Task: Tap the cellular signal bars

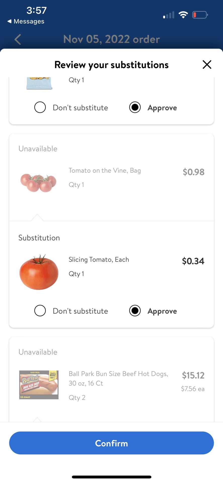Action: tap(169, 15)
